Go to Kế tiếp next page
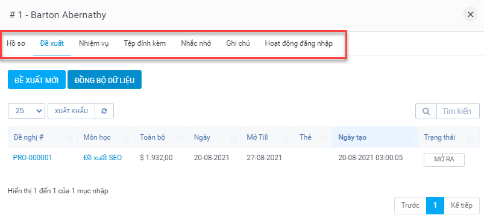This screenshot has height=224, width=484. pyautogui.click(x=462, y=205)
